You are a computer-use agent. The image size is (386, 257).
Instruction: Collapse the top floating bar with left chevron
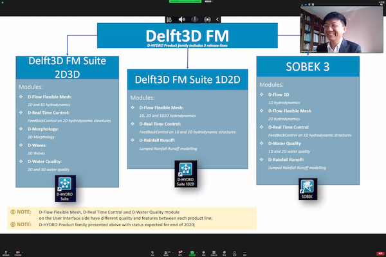pyautogui.click(x=217, y=19)
